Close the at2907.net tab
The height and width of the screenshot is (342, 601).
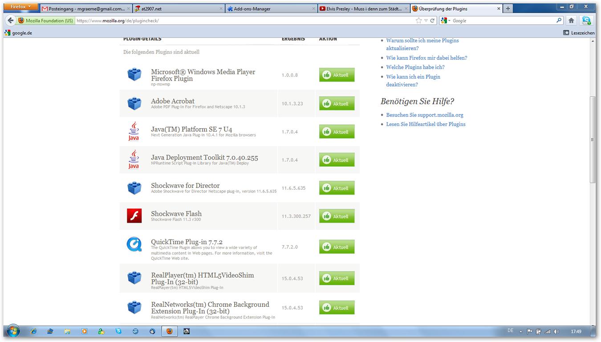pos(221,8)
